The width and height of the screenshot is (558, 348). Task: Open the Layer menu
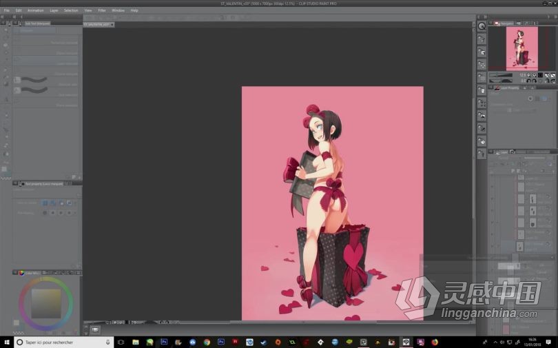point(54,10)
